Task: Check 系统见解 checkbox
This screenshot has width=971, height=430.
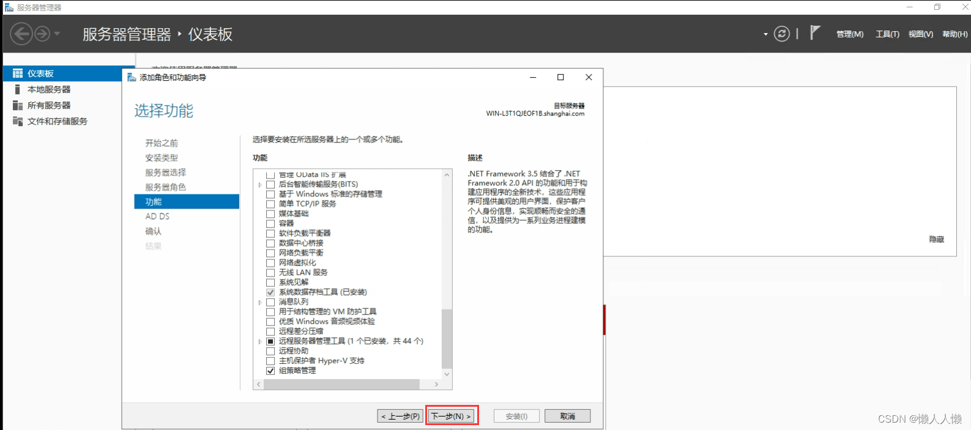Action: (270, 282)
